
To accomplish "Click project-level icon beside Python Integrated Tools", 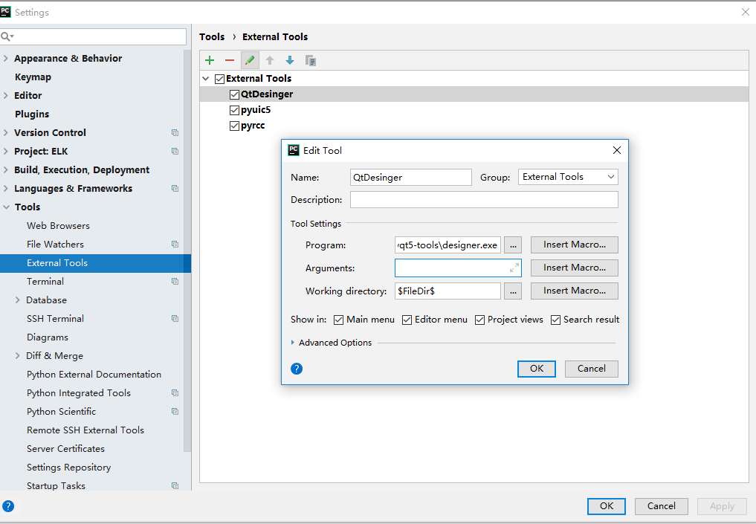I will pos(175,393).
